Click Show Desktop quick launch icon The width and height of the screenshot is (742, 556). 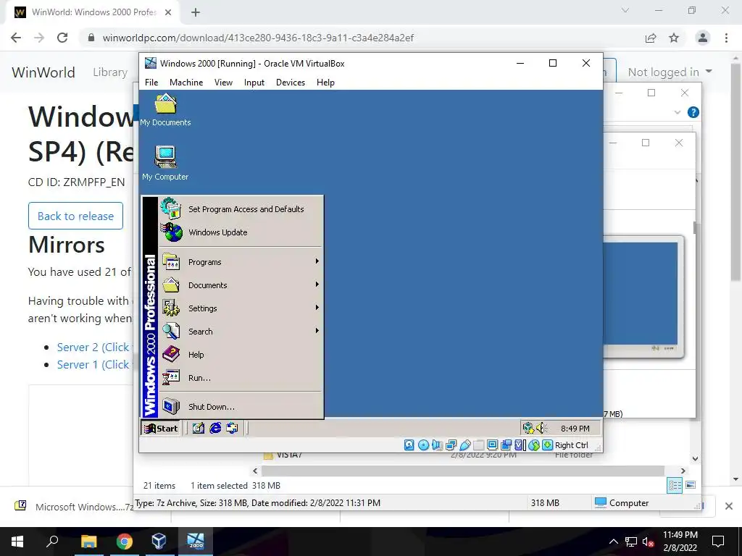pos(199,429)
